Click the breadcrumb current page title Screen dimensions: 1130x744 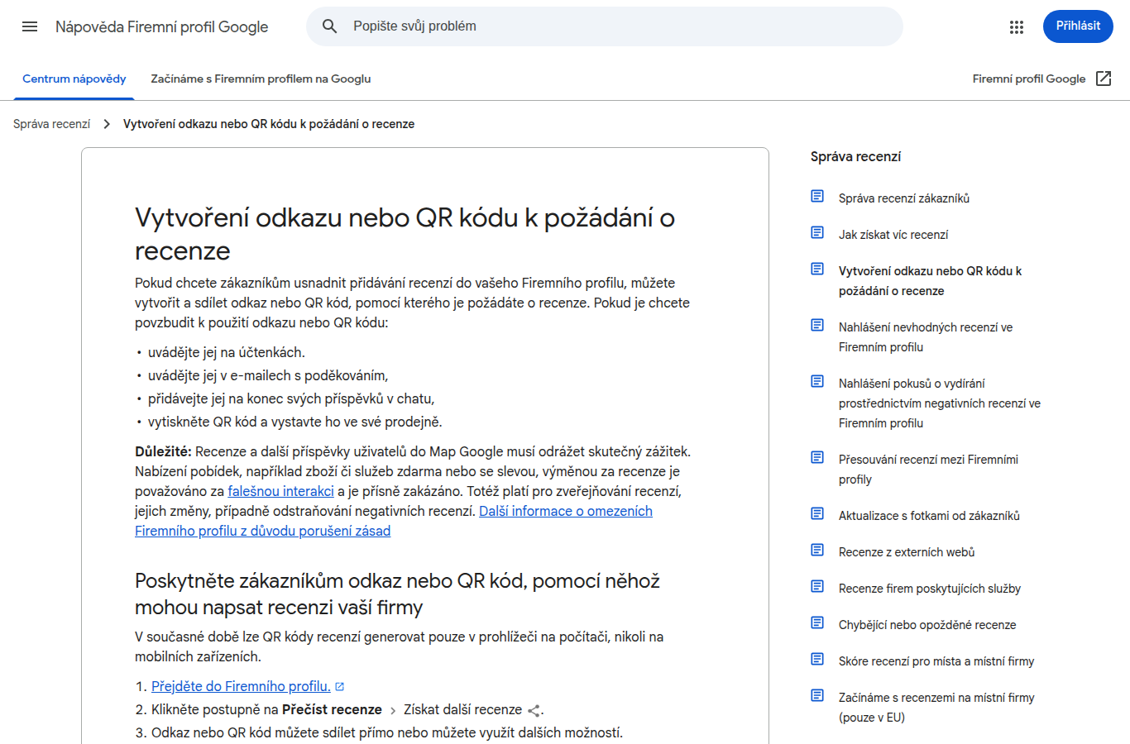(269, 124)
